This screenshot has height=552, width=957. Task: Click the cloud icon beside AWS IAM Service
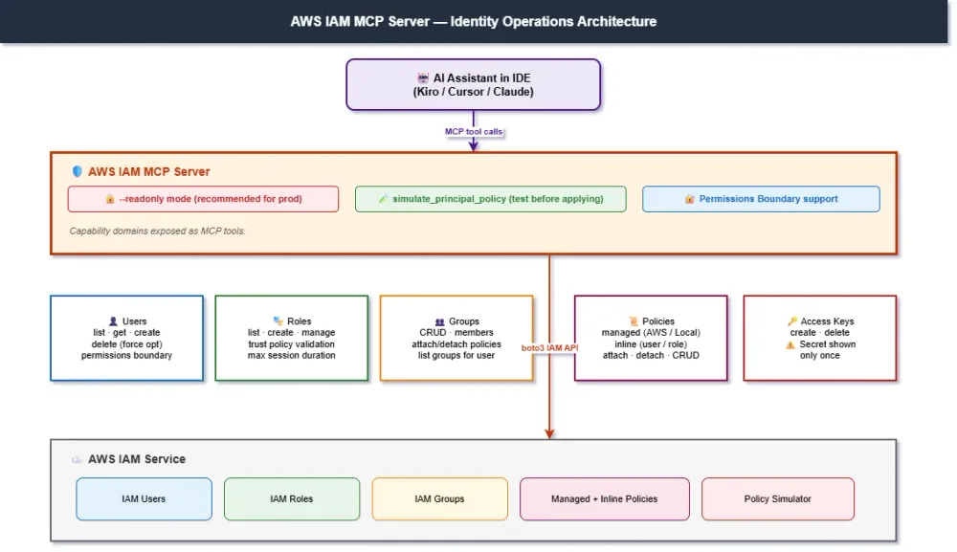coord(77,459)
